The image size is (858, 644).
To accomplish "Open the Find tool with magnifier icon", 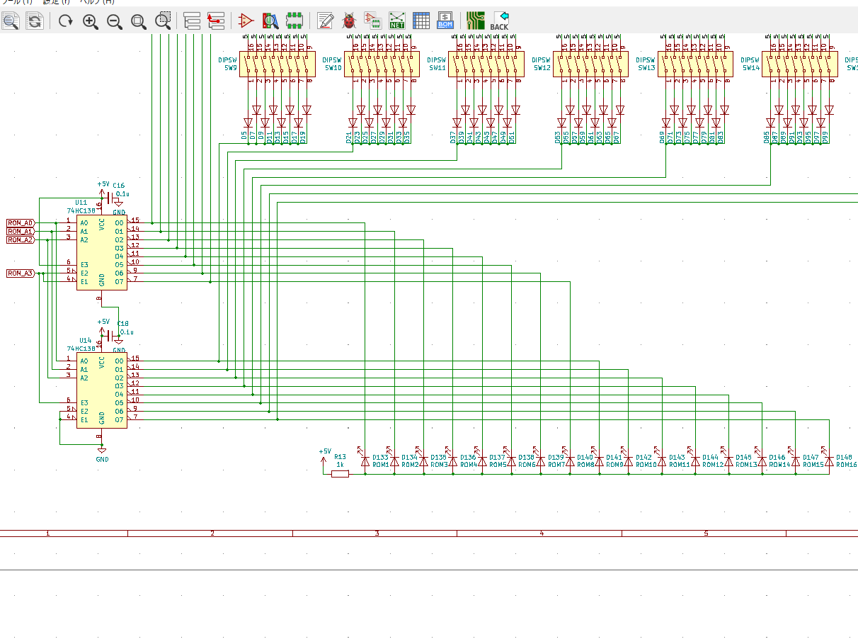I will (x=11, y=21).
